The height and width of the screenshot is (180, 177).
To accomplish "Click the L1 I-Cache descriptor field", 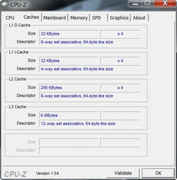I will (x=90, y=69).
